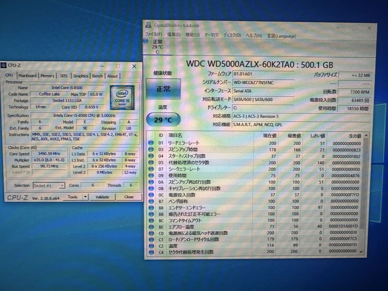Click the Close button in CPU-Z

tap(129, 197)
